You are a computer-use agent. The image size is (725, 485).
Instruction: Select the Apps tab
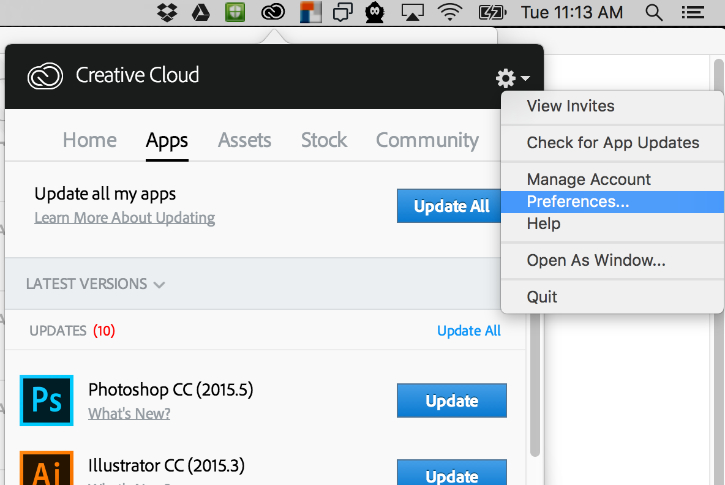[x=167, y=141]
